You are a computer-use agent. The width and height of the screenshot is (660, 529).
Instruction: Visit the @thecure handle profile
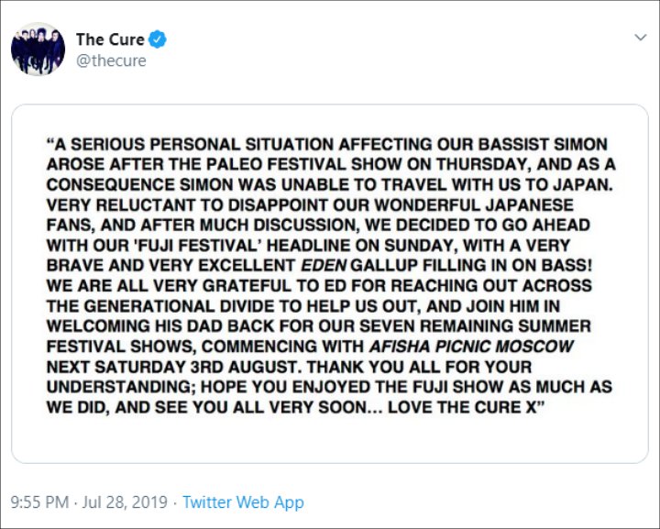[111, 61]
